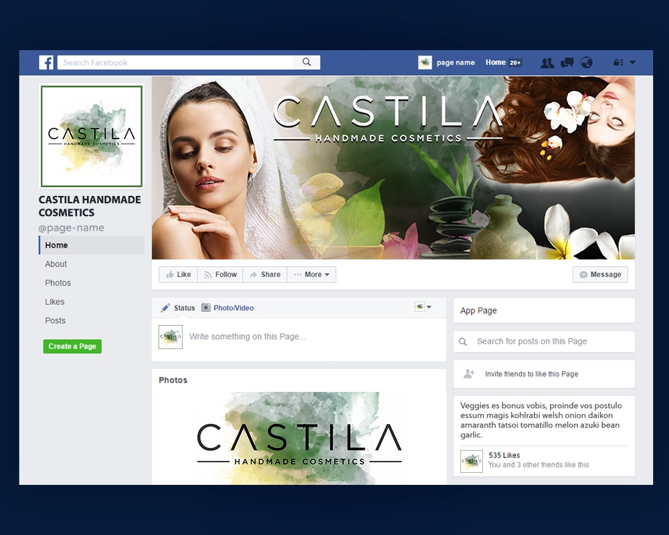Open the 535 Likes link
The height and width of the screenshot is (535, 669).
click(504, 455)
